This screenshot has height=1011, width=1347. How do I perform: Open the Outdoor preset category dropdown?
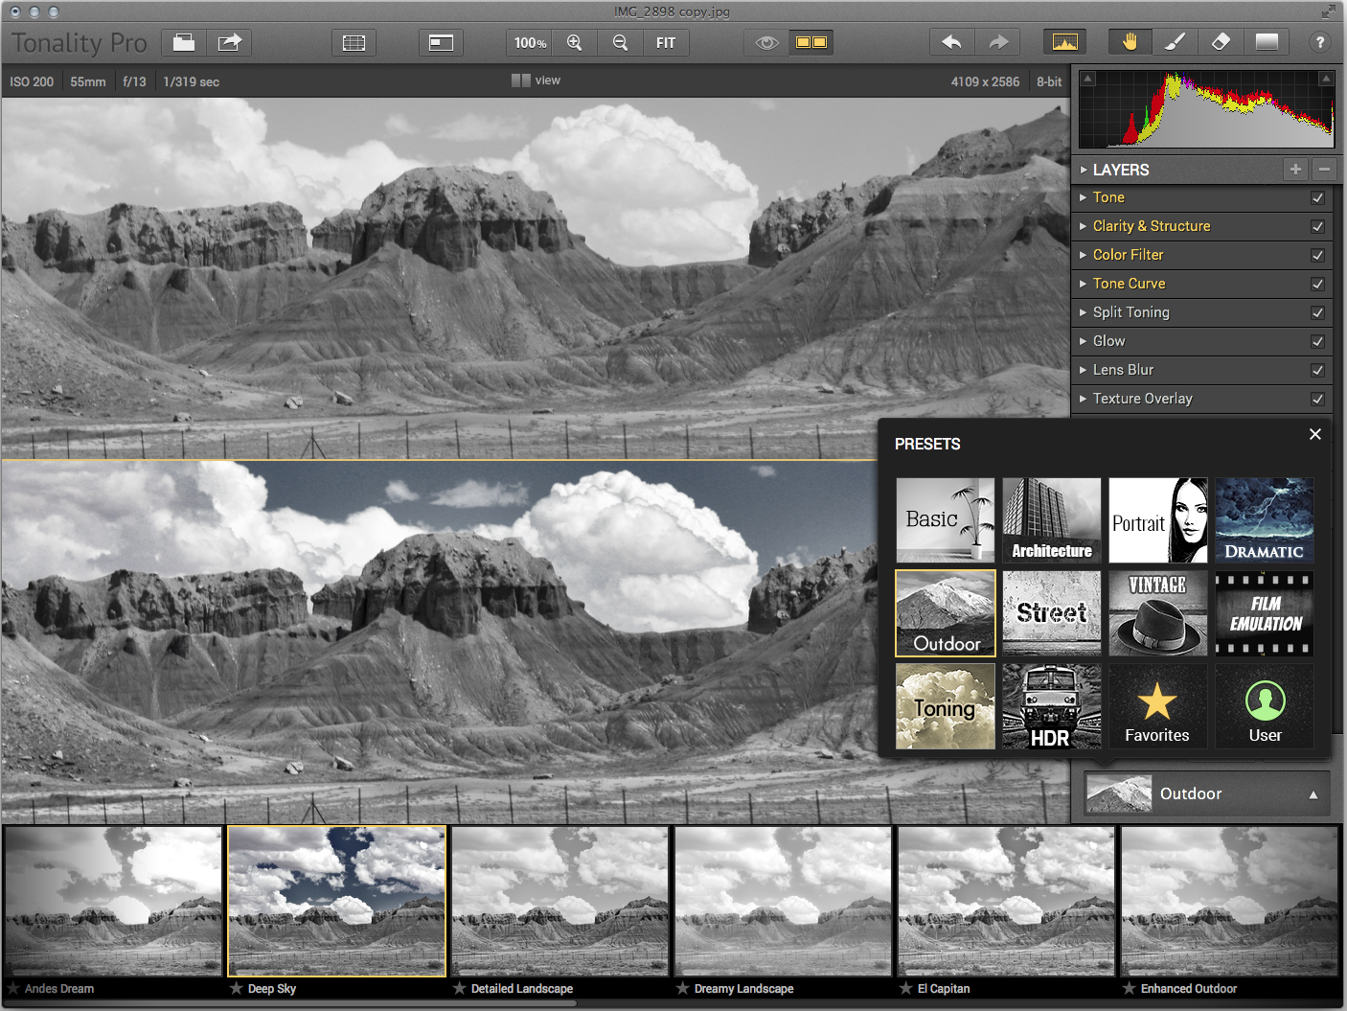pos(1207,793)
